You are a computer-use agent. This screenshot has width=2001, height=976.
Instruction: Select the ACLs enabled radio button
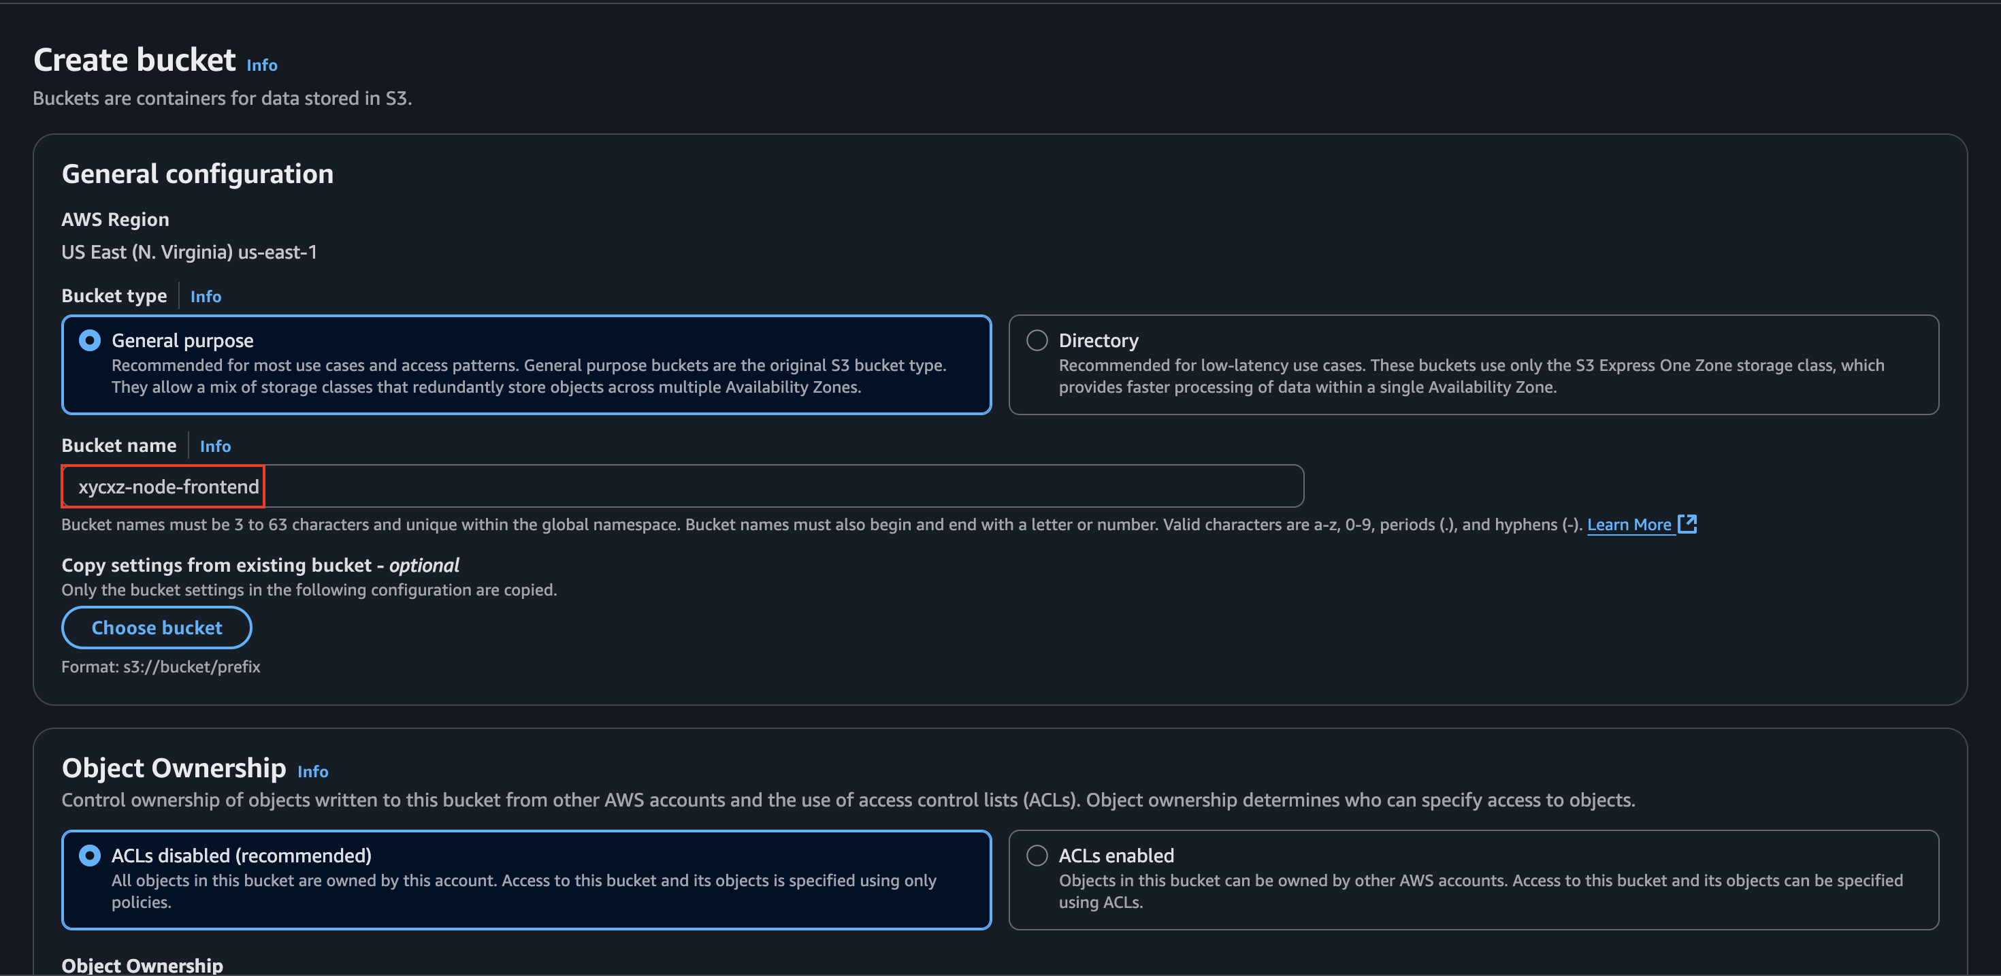(x=1037, y=856)
